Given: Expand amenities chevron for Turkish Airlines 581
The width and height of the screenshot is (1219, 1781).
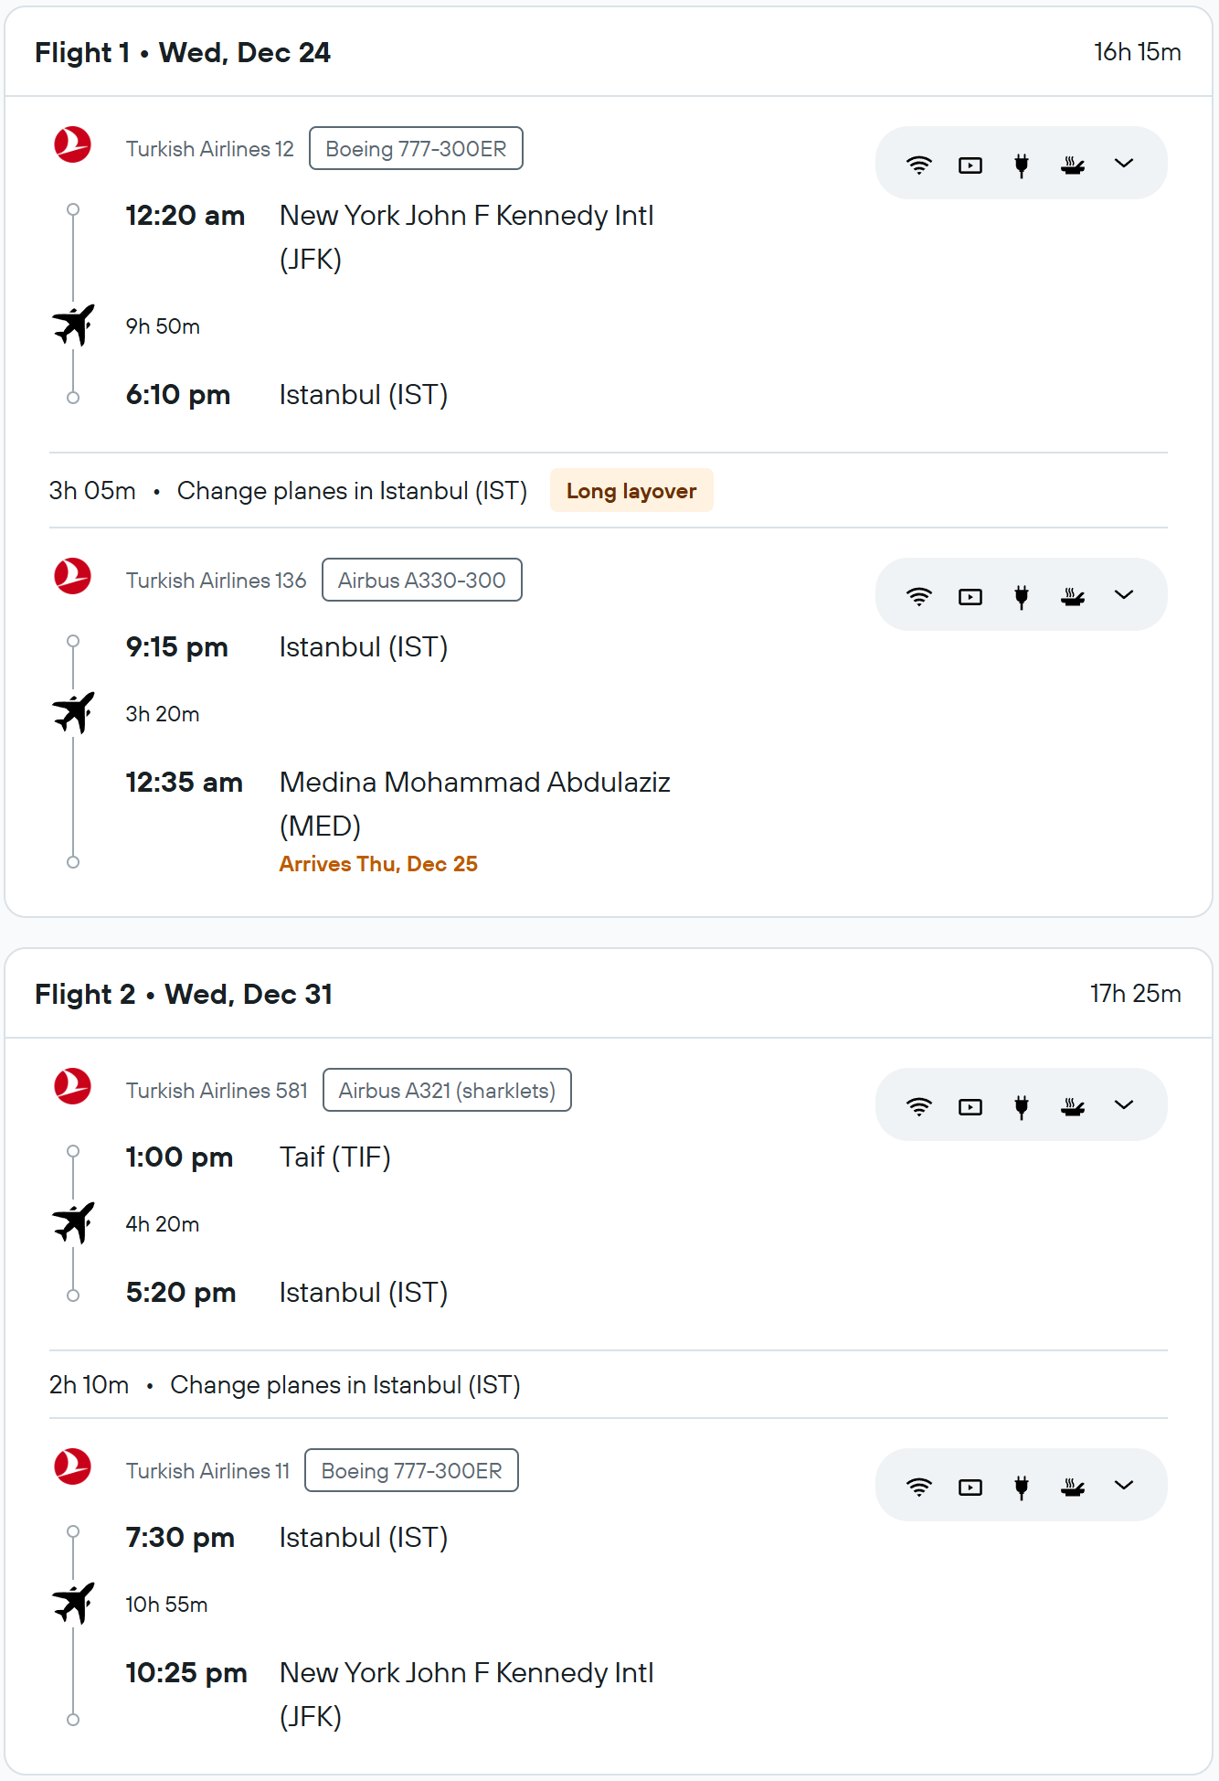Looking at the screenshot, I should tap(1124, 1105).
